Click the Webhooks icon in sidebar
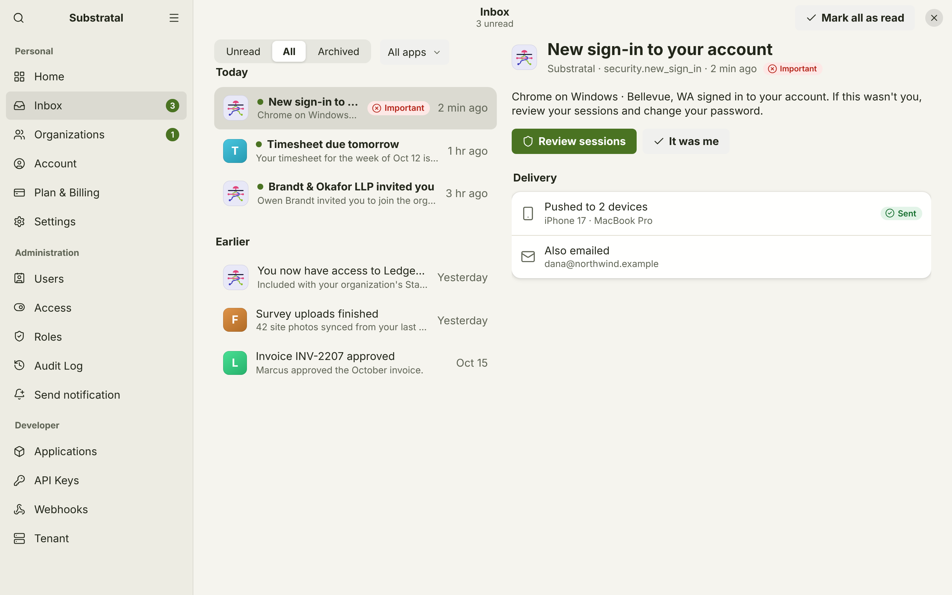Viewport: 952px width, 595px height. (19, 509)
